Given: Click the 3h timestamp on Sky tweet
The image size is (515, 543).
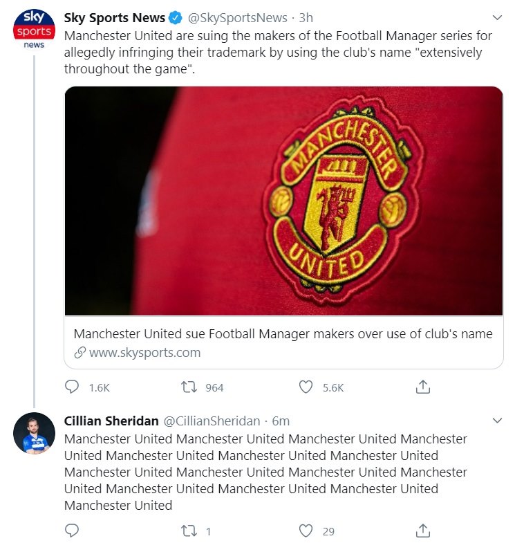Looking at the screenshot, I should tap(306, 18).
